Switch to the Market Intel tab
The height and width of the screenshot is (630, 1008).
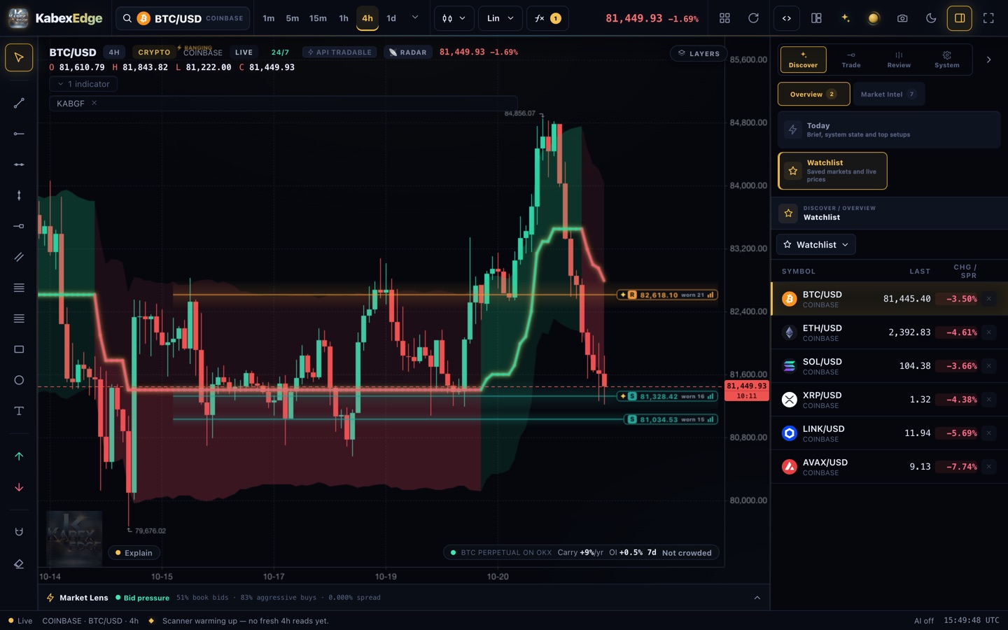(888, 94)
